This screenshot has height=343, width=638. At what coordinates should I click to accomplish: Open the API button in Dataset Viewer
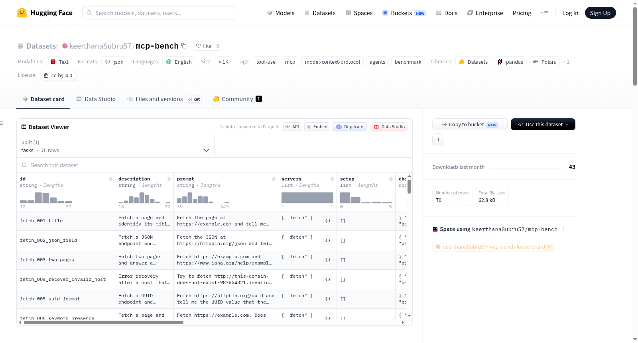coord(292,127)
